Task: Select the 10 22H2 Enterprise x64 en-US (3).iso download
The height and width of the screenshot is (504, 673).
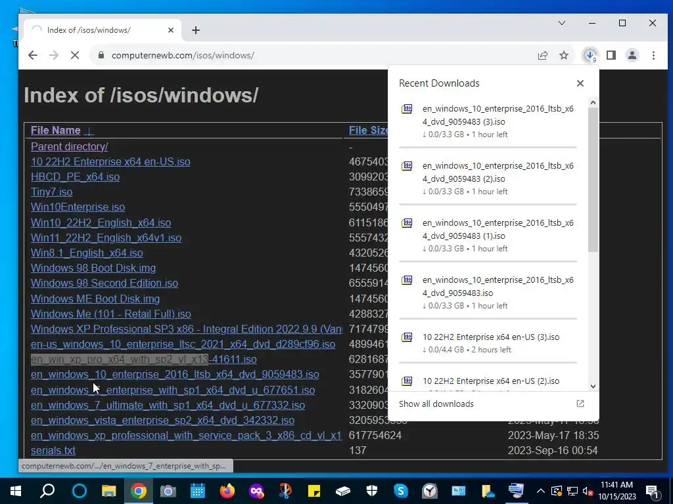Action: (488, 343)
